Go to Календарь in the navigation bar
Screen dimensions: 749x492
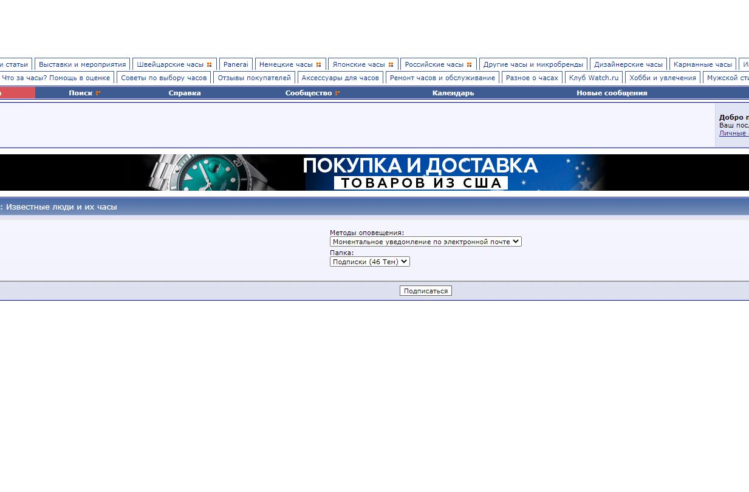coord(453,93)
